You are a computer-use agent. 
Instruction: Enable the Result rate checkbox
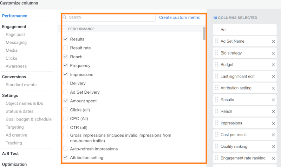click(x=66, y=48)
